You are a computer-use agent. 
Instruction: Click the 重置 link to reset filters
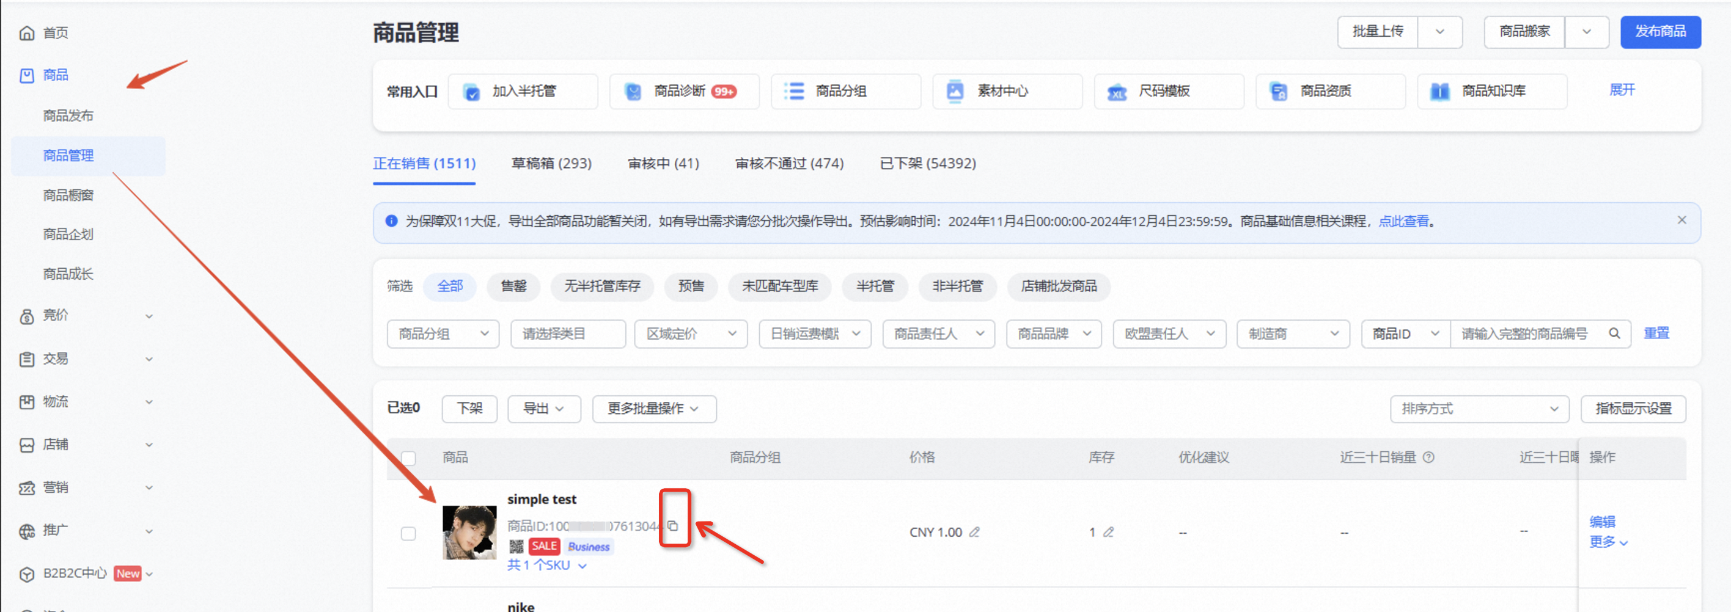[1657, 333]
